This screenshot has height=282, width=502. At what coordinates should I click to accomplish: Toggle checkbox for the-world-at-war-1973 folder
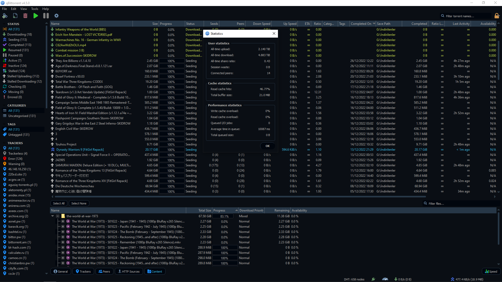click(58, 216)
